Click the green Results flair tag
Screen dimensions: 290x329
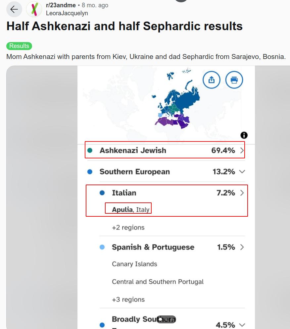click(19, 46)
